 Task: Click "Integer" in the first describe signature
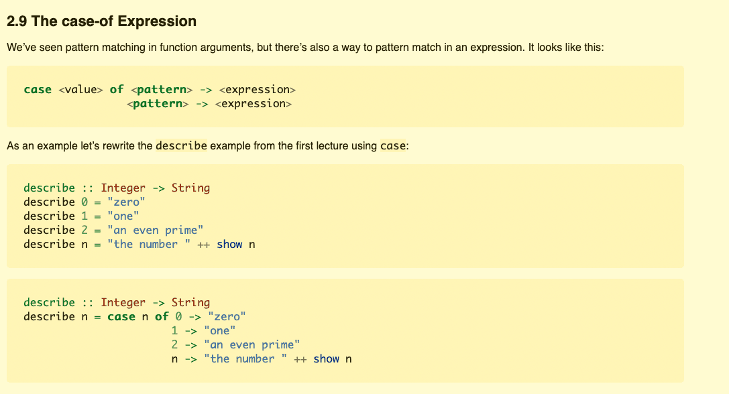(x=123, y=188)
